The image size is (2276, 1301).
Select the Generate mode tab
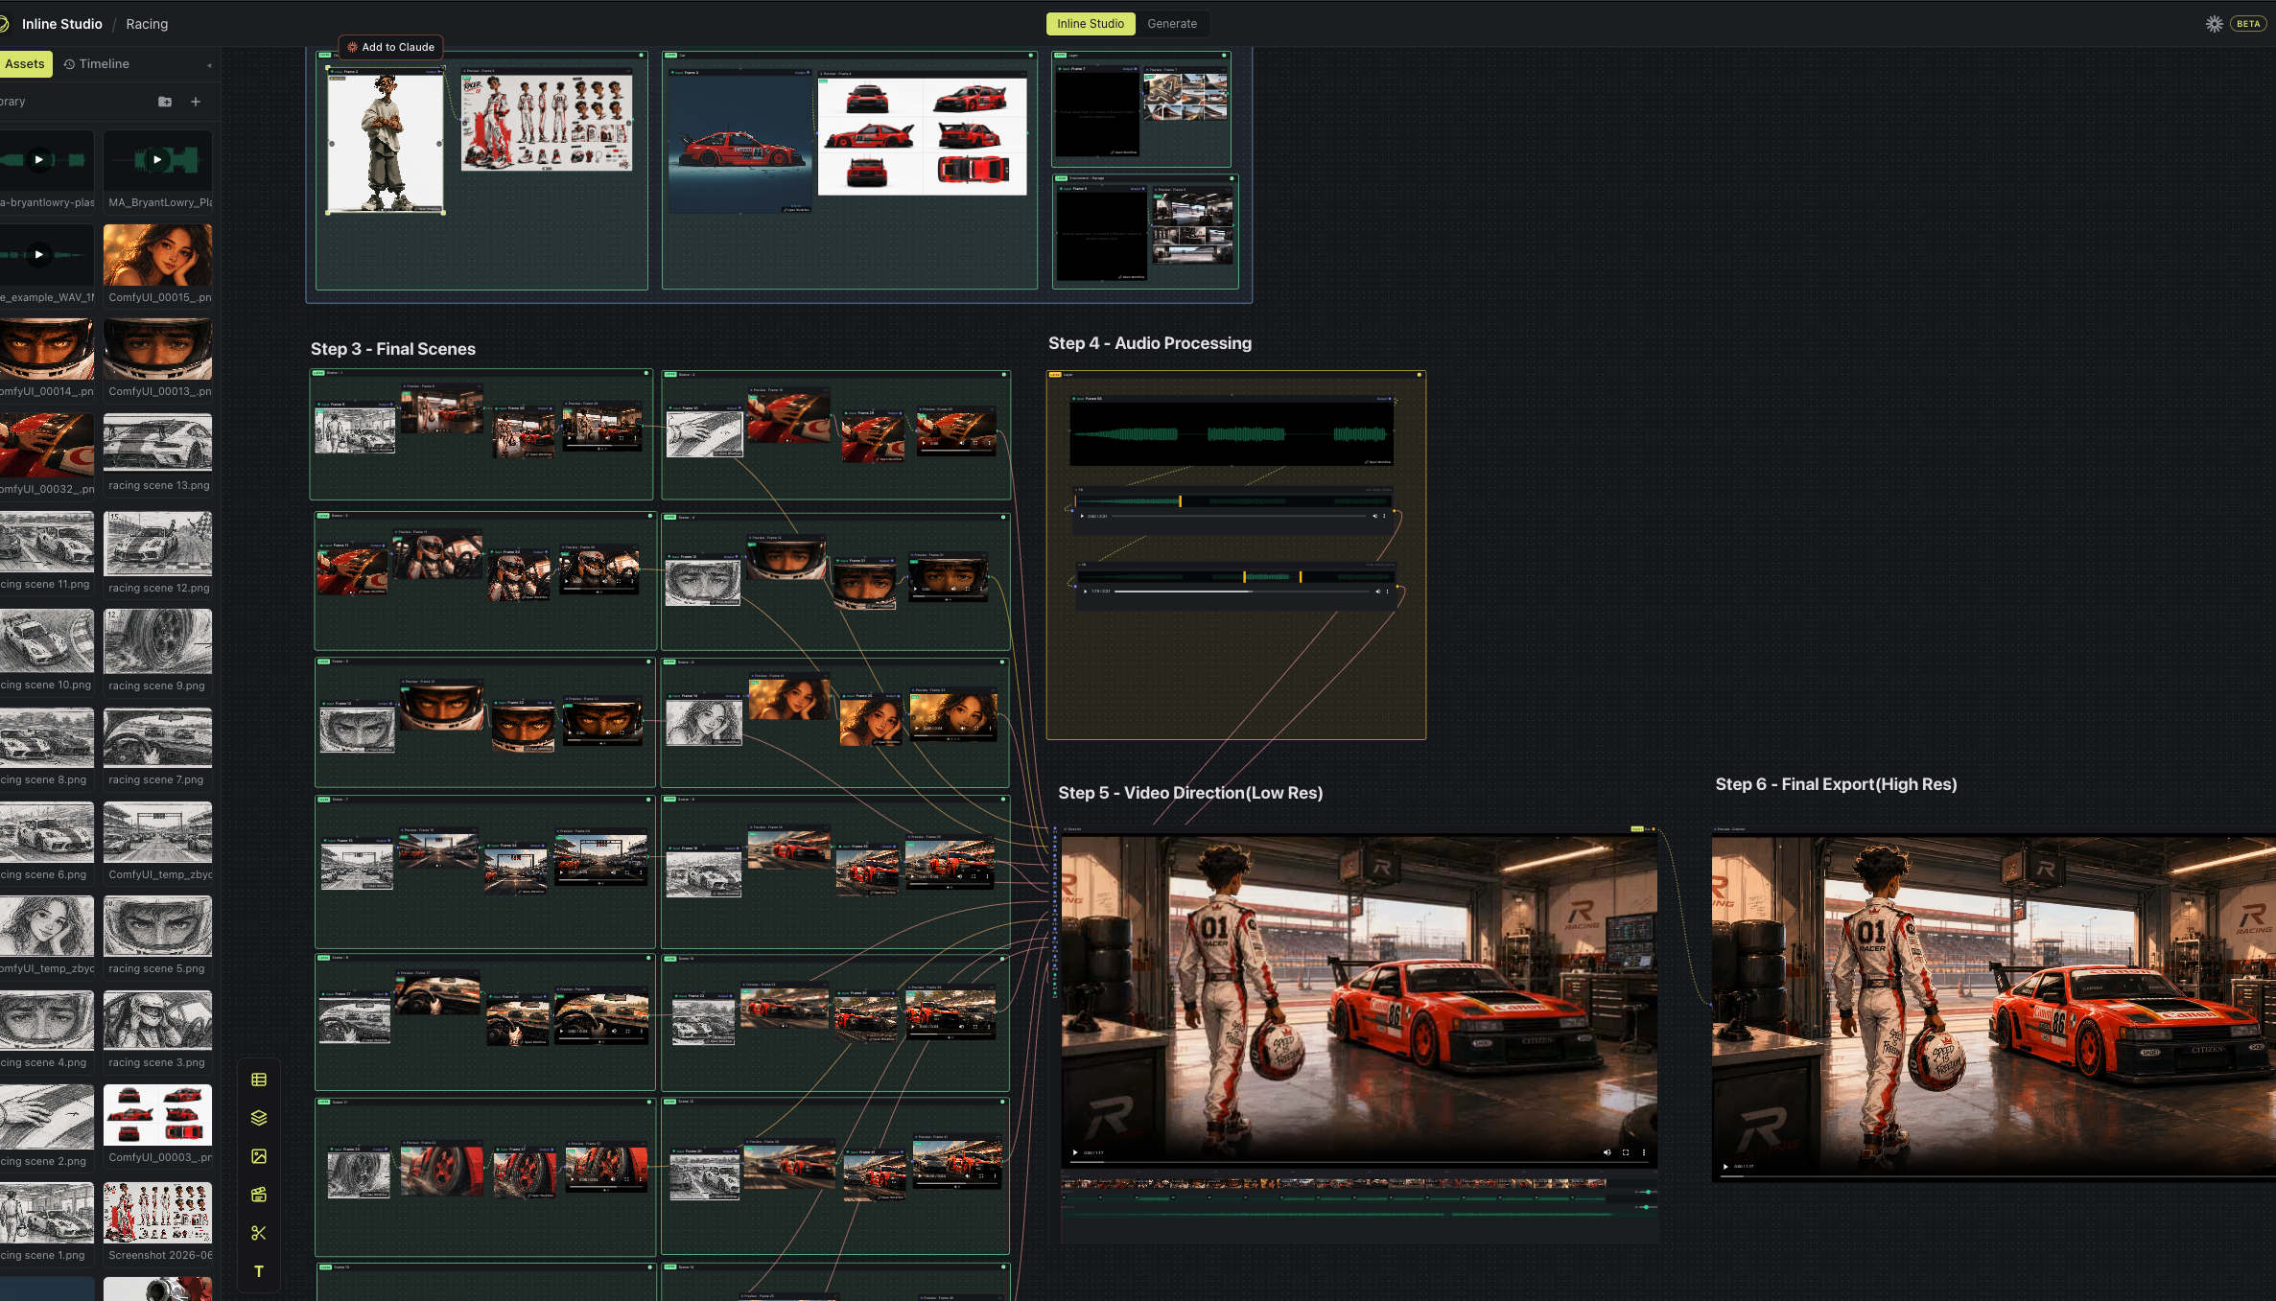tap(1172, 24)
